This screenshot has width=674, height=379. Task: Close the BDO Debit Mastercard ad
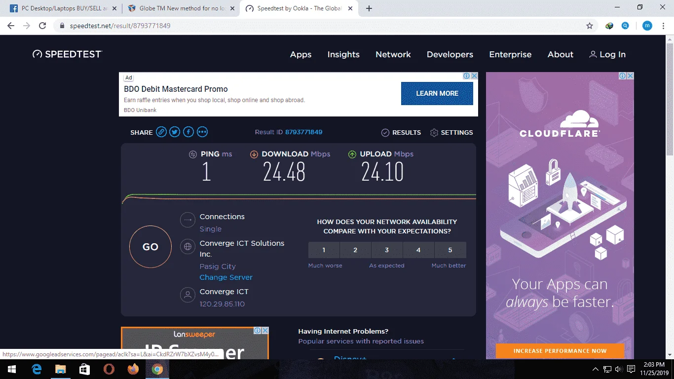474,76
